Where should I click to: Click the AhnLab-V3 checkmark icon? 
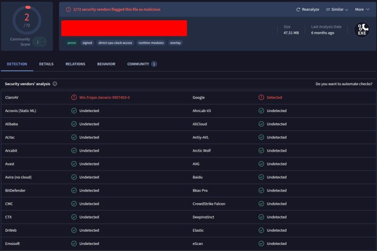[x=261, y=111]
